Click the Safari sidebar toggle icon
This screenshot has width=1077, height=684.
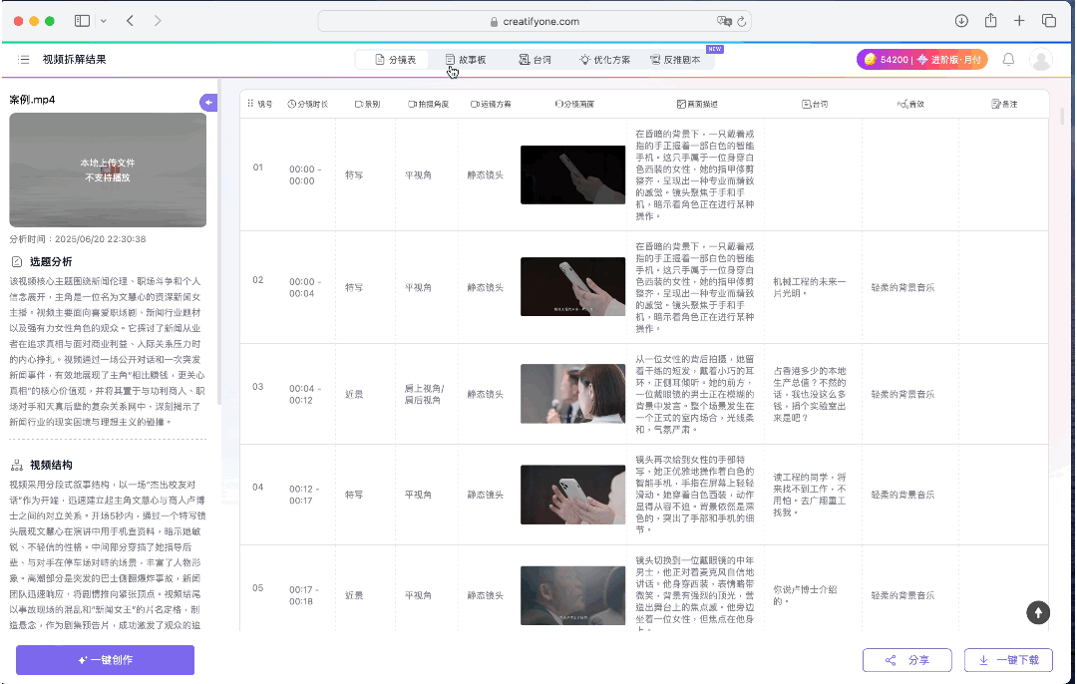(82, 21)
